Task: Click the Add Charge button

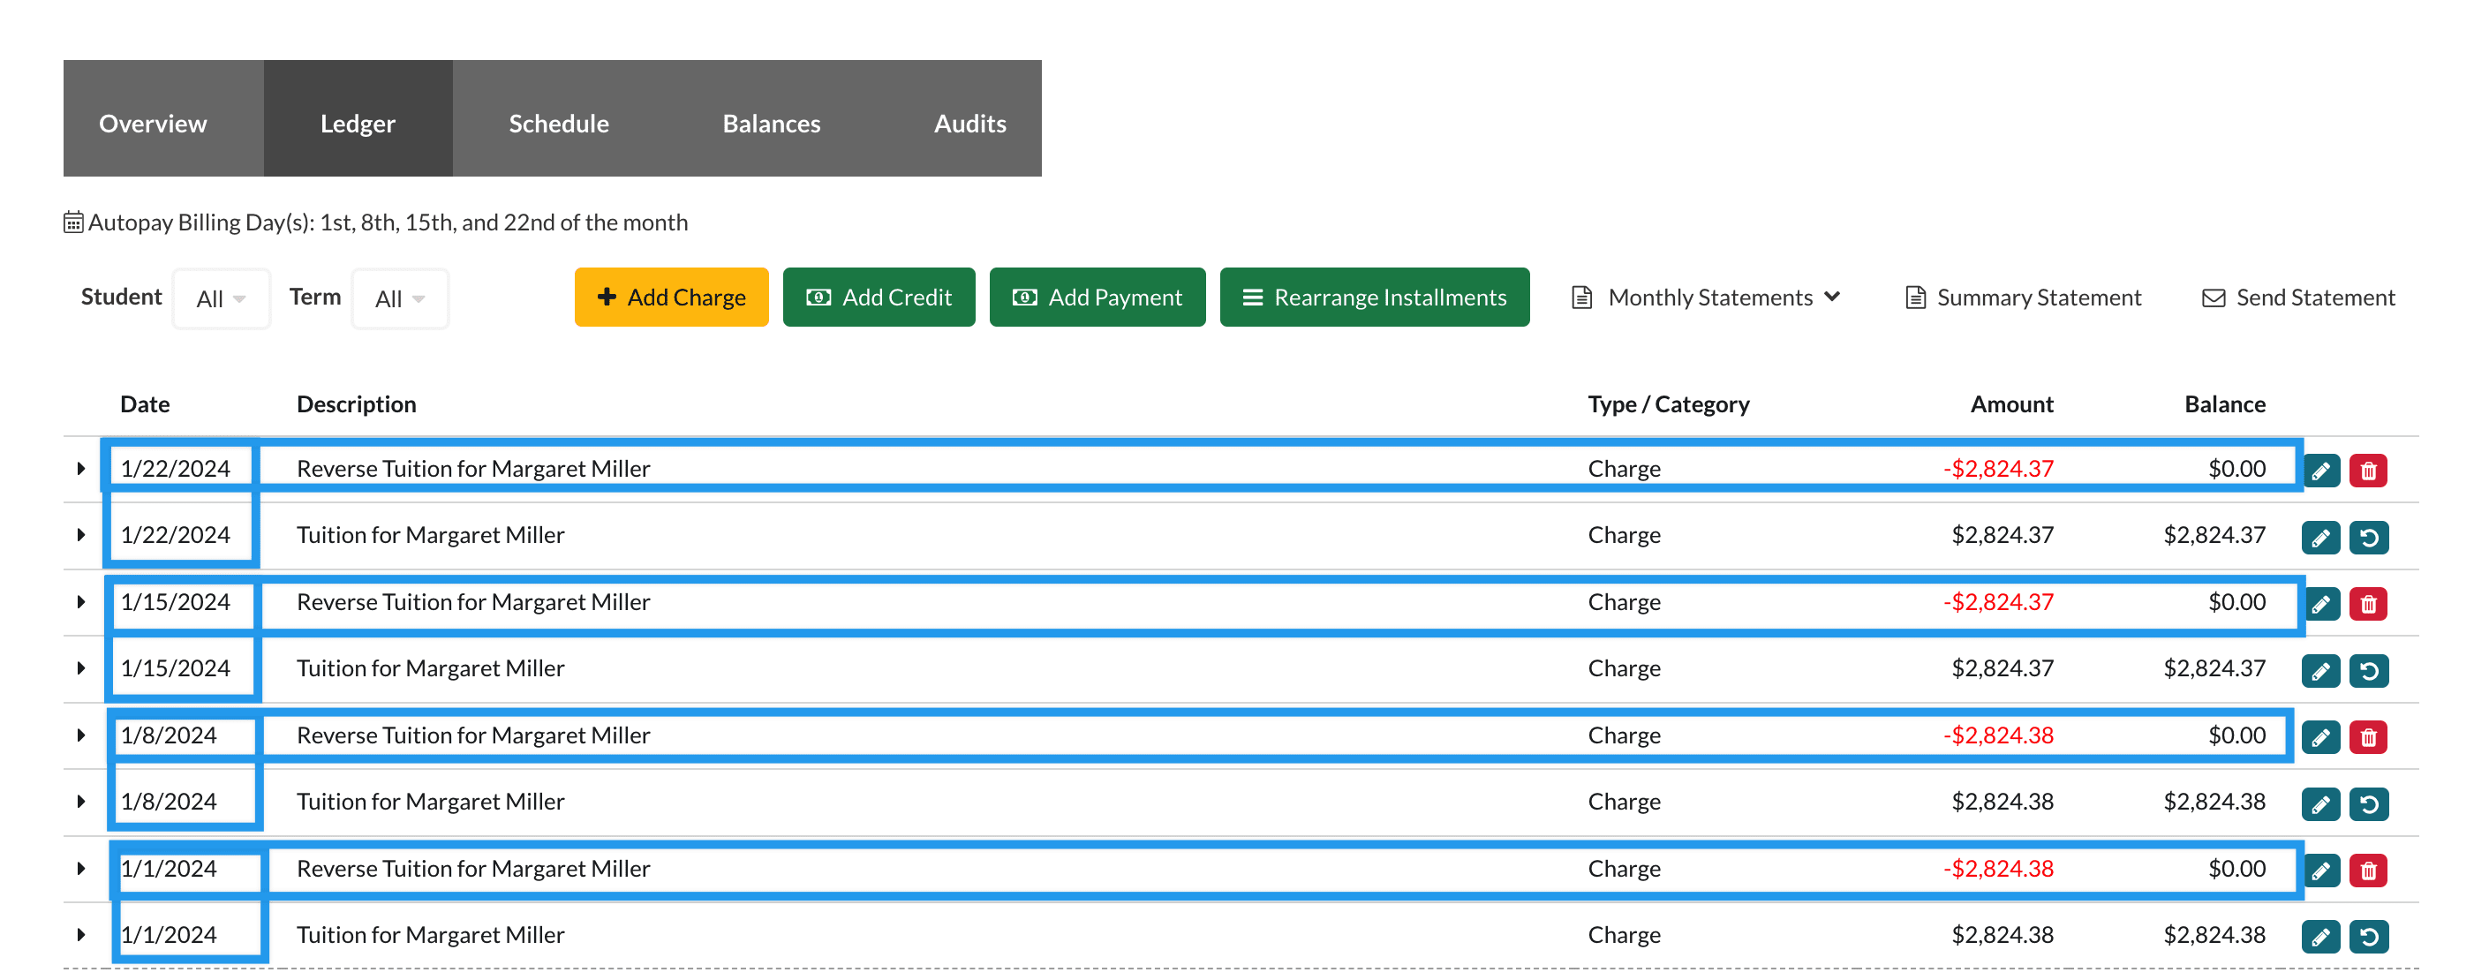Action: tap(671, 298)
